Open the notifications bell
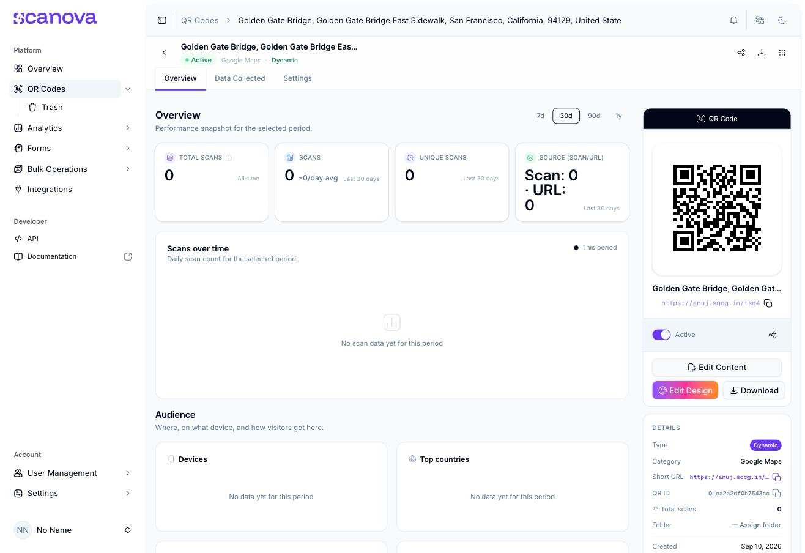 (x=733, y=20)
